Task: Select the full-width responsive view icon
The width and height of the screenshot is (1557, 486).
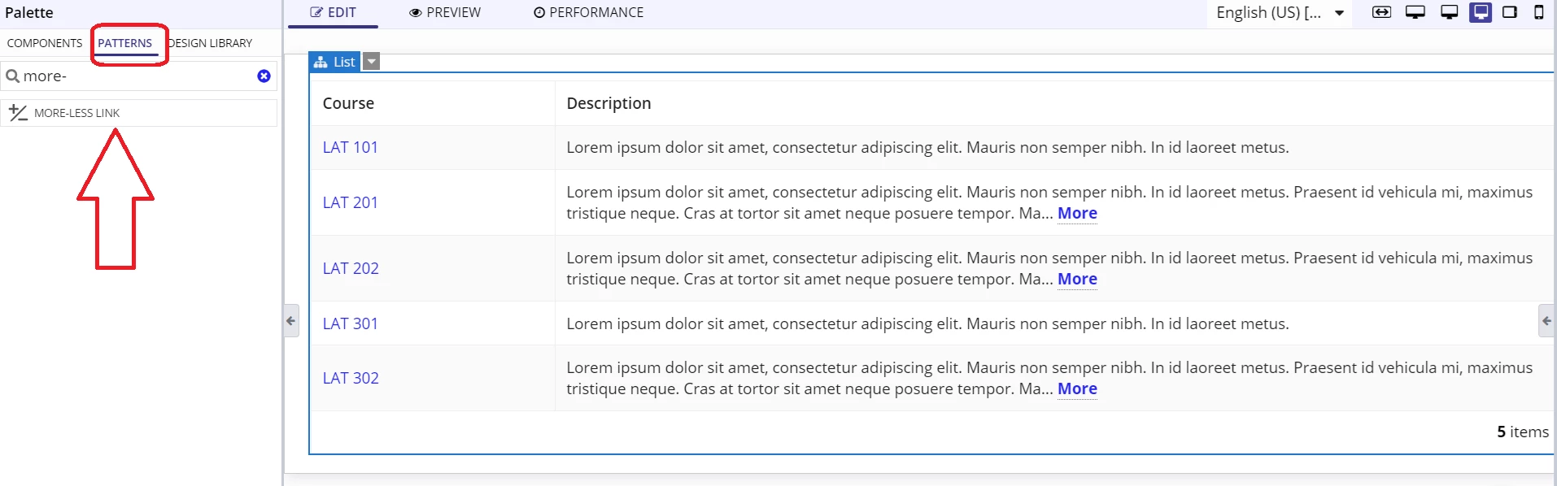Action: (x=1381, y=12)
